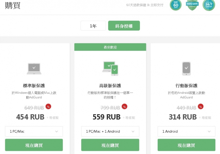Viewport: 220px width, 154px height.
Task: Click 現在購買 under 314 RUB plan
Action: coord(186,145)
